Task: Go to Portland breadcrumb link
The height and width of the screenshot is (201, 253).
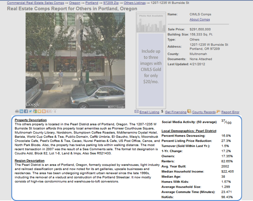Action: (x=92, y=3)
